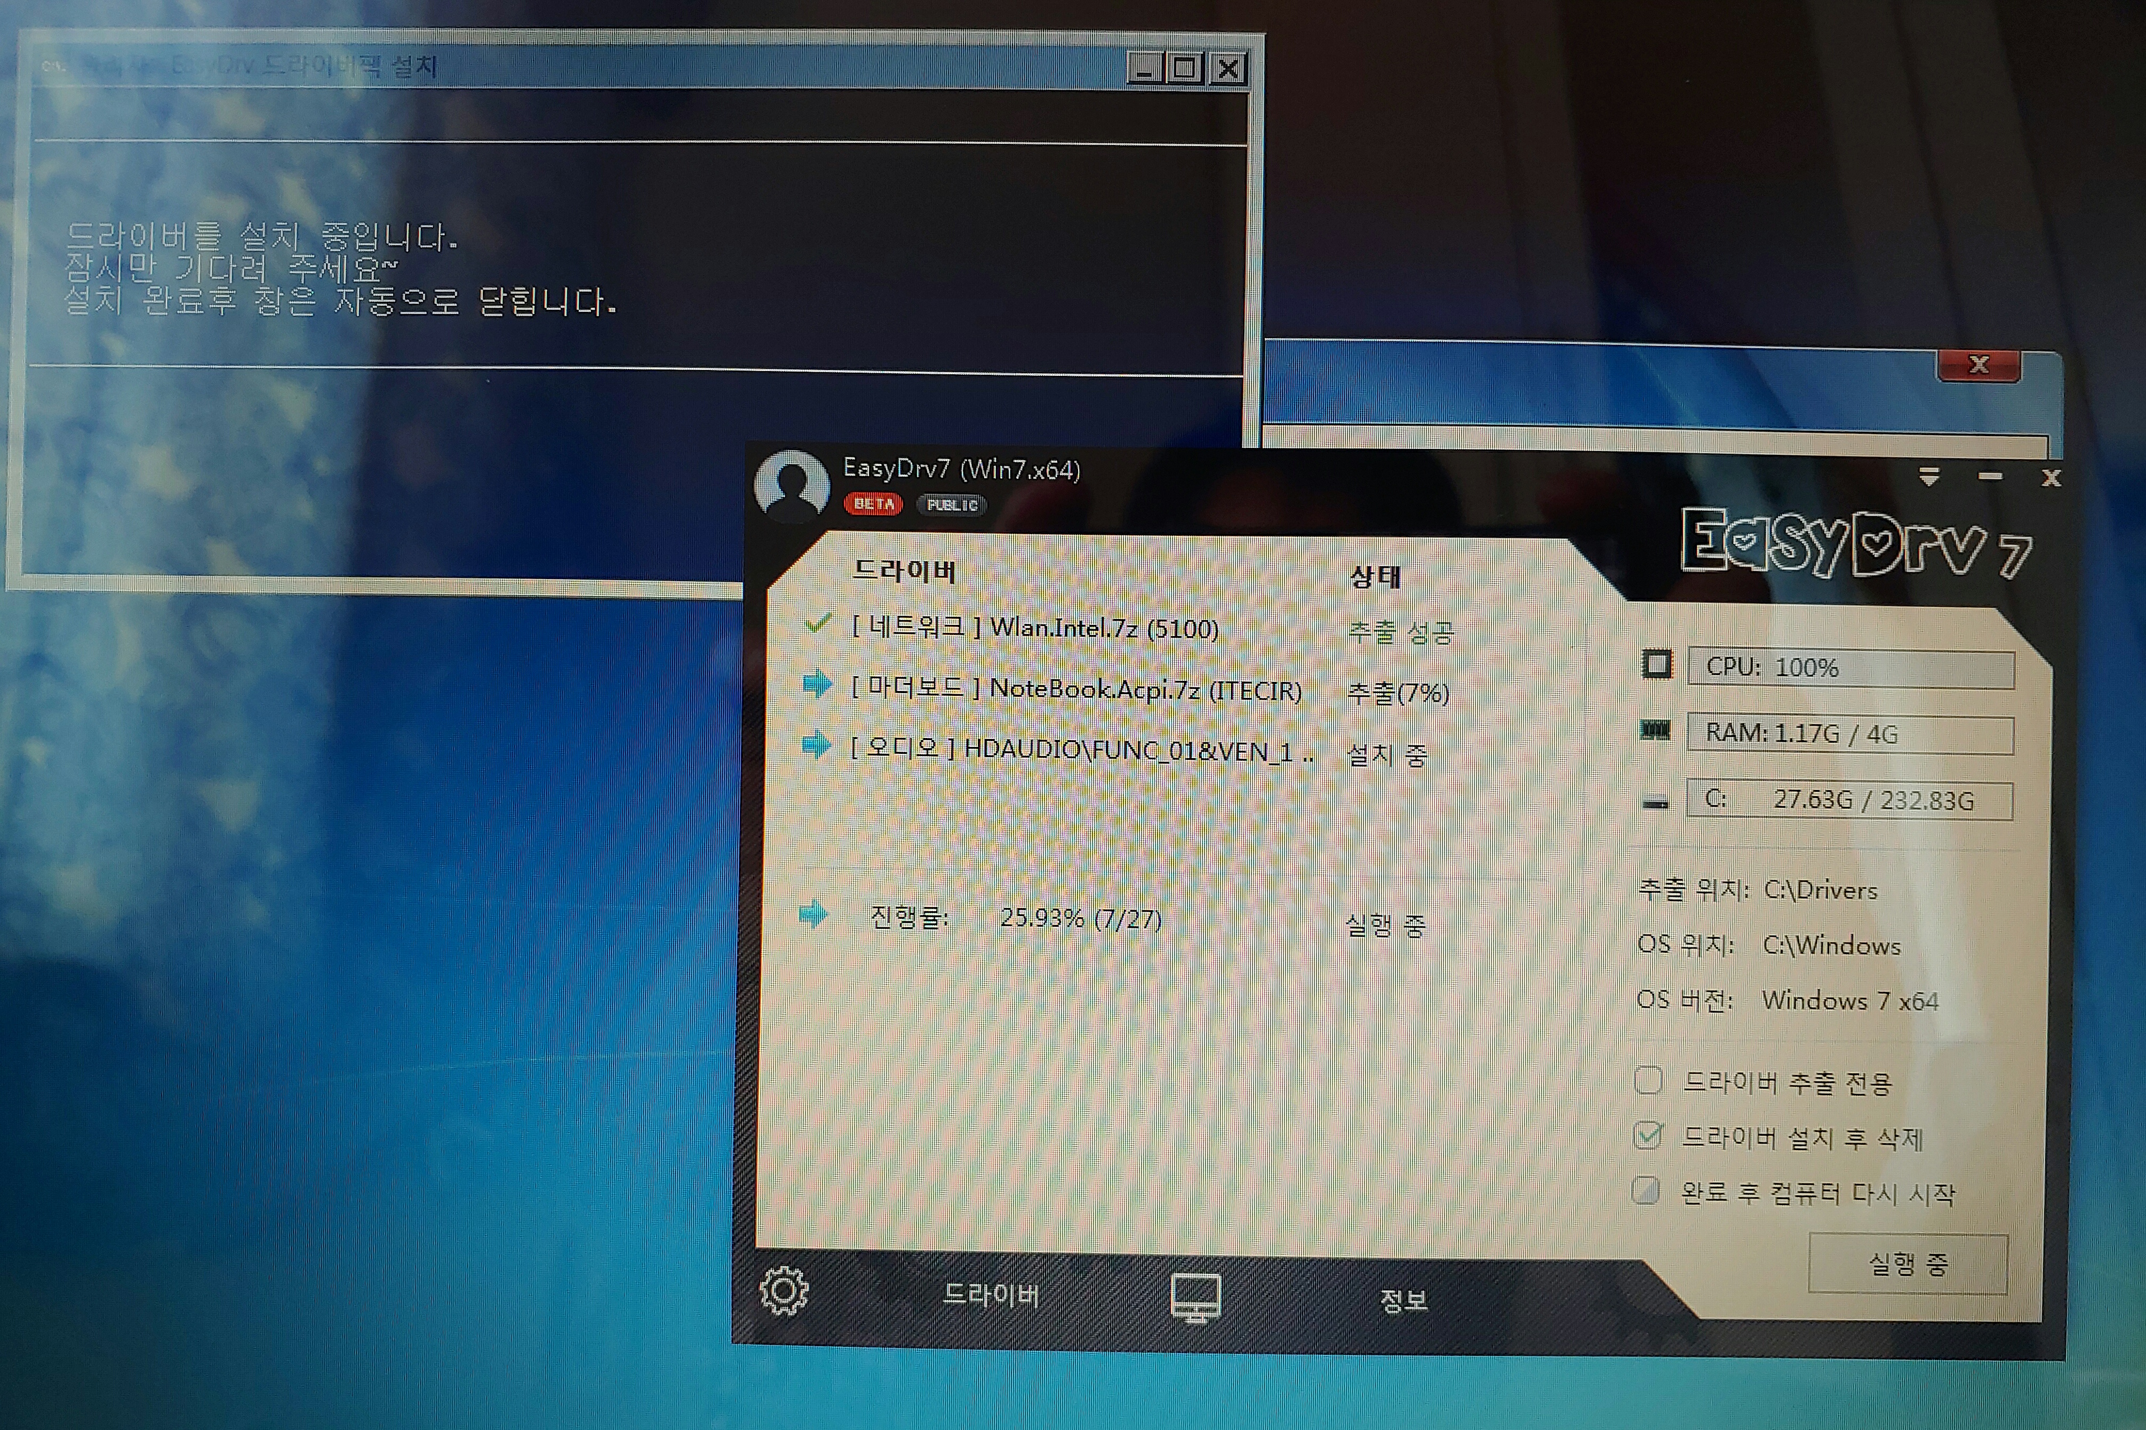Click the 추출(7%) status text

tap(1398, 693)
